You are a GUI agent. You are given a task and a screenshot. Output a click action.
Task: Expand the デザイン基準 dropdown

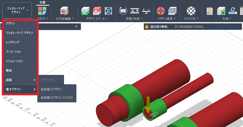(x=175, y=18)
